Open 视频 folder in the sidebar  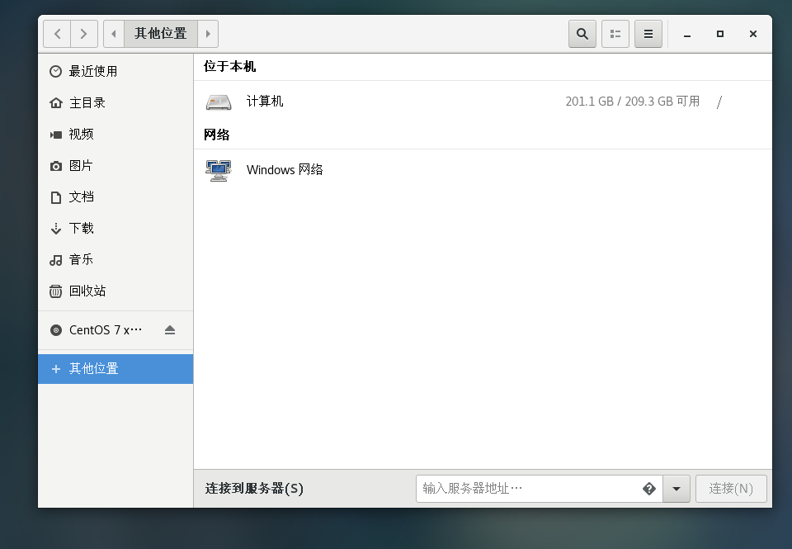(115, 134)
